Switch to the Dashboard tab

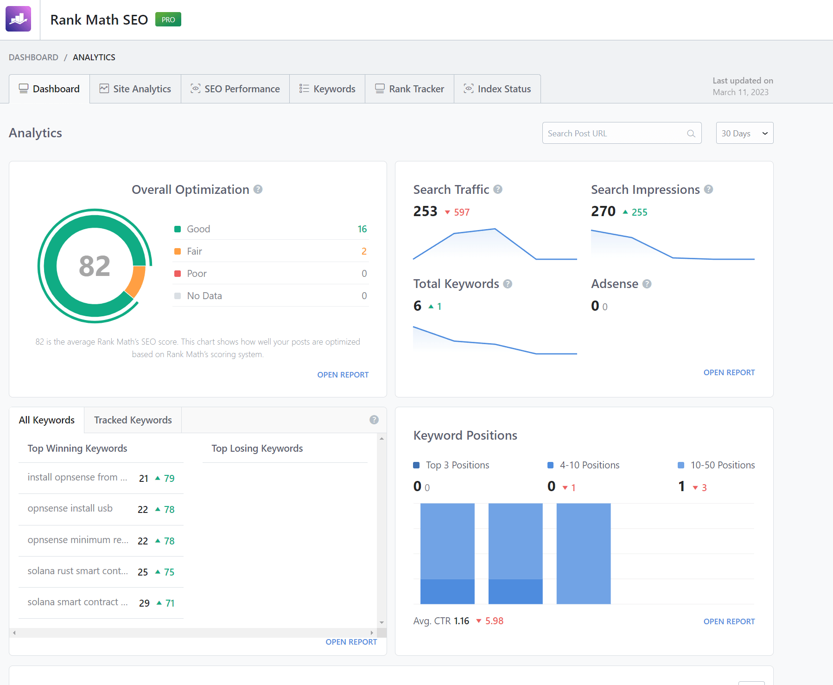pos(49,89)
